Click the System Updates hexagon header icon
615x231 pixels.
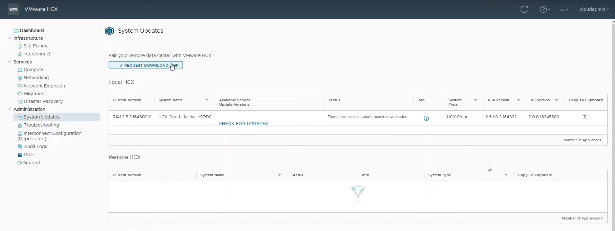point(109,31)
